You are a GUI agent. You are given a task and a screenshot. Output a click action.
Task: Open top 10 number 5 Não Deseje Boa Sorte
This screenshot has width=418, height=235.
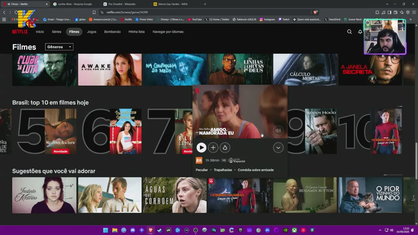(60, 131)
